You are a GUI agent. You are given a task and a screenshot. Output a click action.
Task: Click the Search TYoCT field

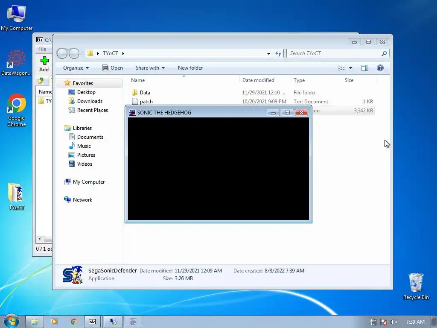(x=335, y=53)
